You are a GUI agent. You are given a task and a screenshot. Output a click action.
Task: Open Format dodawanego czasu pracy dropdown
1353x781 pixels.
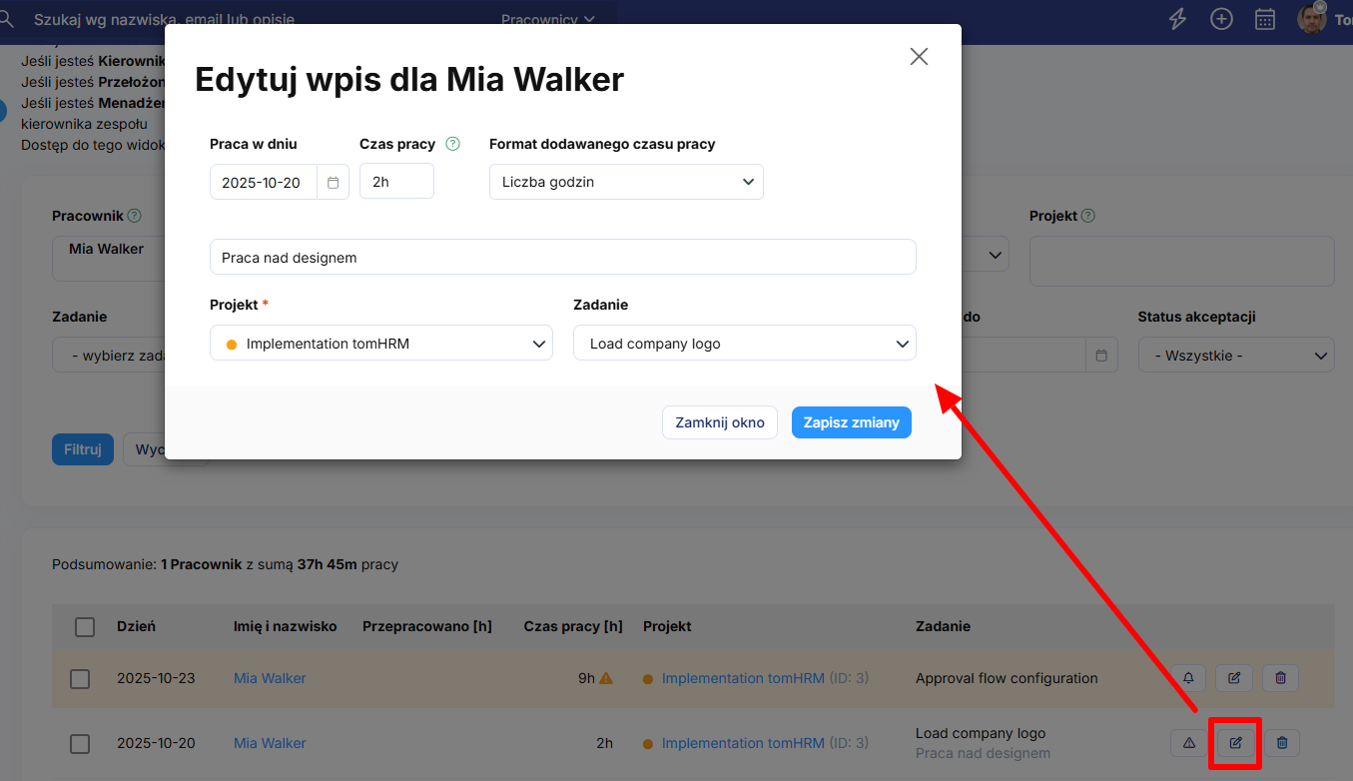tap(626, 182)
